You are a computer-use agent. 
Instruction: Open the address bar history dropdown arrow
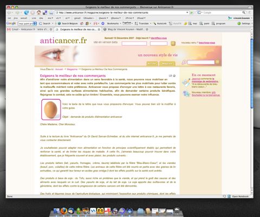click(x=187, y=12)
